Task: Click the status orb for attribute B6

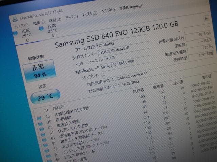Action: click(x=47, y=151)
